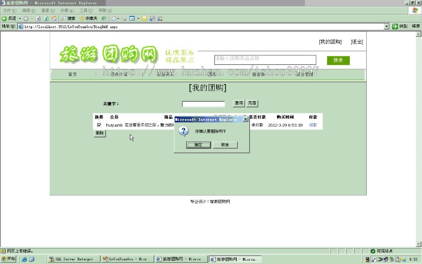This screenshot has width=422, height=264.
Task: Open the Forward button history dropdown arrow
Action: point(32,19)
